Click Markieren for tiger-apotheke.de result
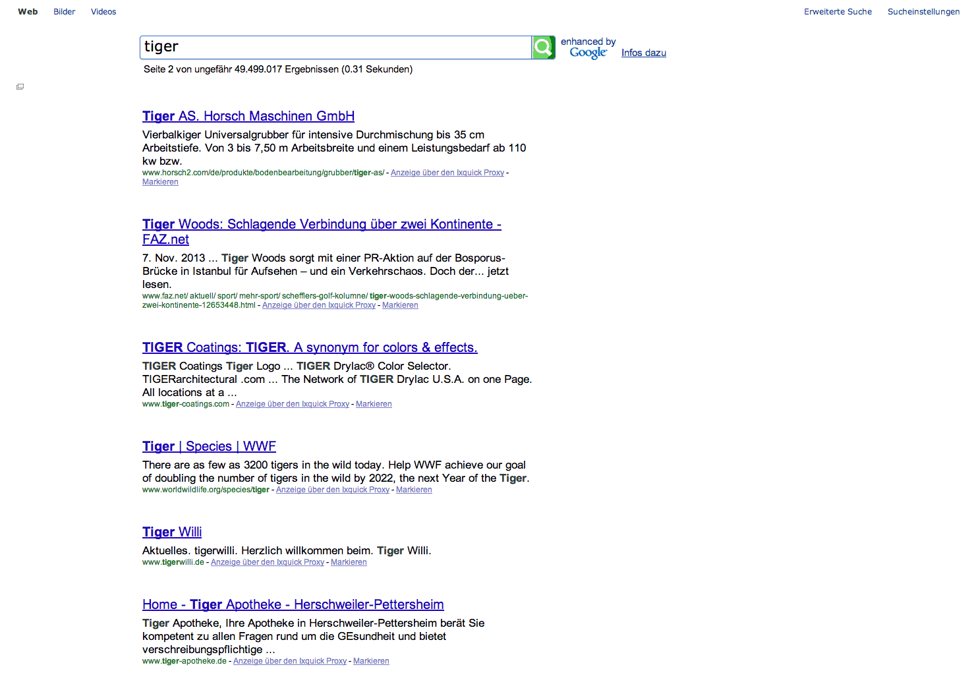This screenshot has width=978, height=694. 371,661
